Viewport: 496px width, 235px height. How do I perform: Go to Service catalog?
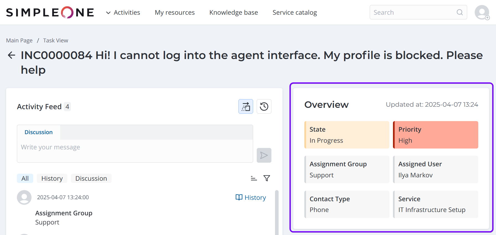point(294,12)
